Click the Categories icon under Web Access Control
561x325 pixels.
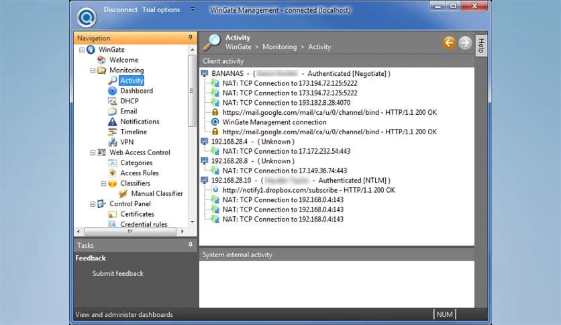112,163
